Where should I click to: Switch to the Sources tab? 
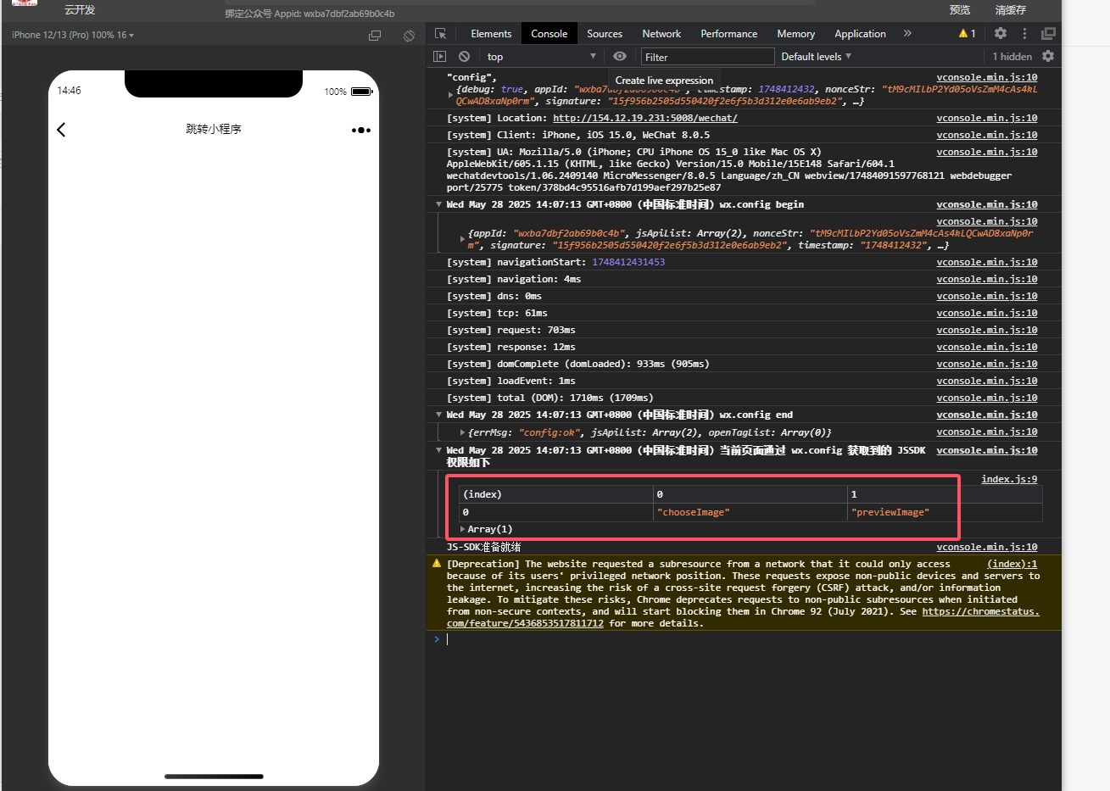tap(605, 34)
